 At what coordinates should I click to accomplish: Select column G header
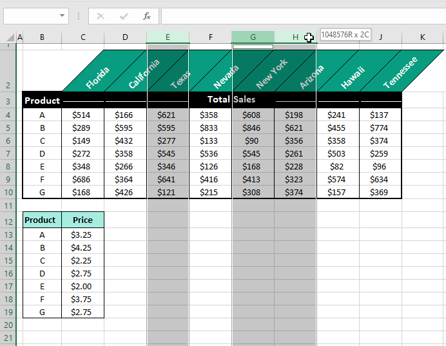(x=253, y=37)
